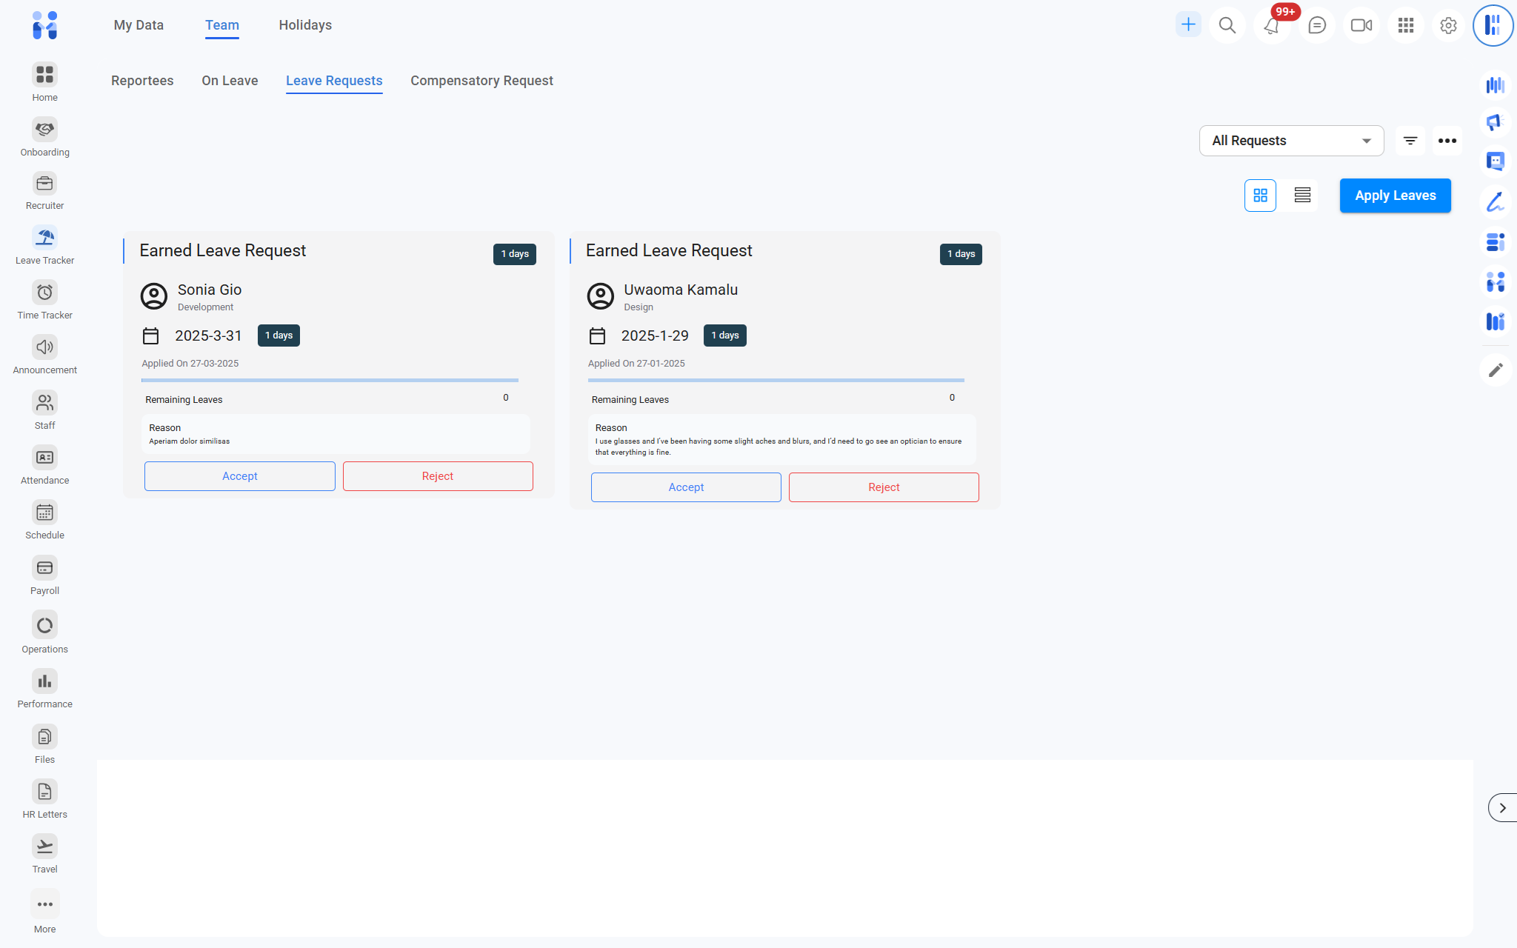
Task: Reject Uwaoma Kamalu's leave request
Action: point(884,487)
